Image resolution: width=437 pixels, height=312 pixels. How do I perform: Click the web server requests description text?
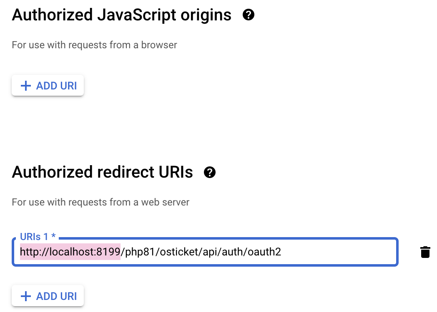pos(100,202)
